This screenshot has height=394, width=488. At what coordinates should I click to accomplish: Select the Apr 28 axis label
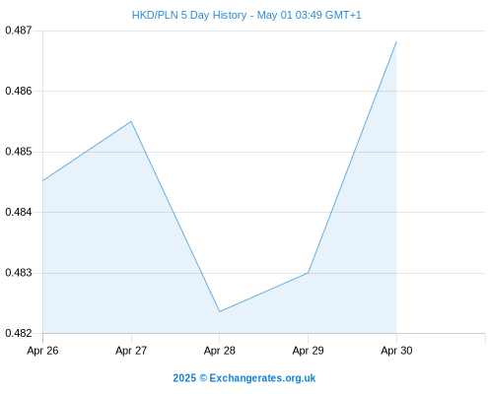(x=220, y=351)
